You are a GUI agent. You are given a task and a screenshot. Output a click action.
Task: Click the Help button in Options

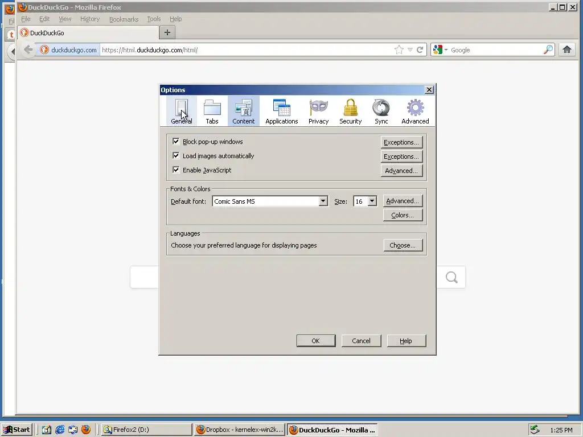(406, 341)
